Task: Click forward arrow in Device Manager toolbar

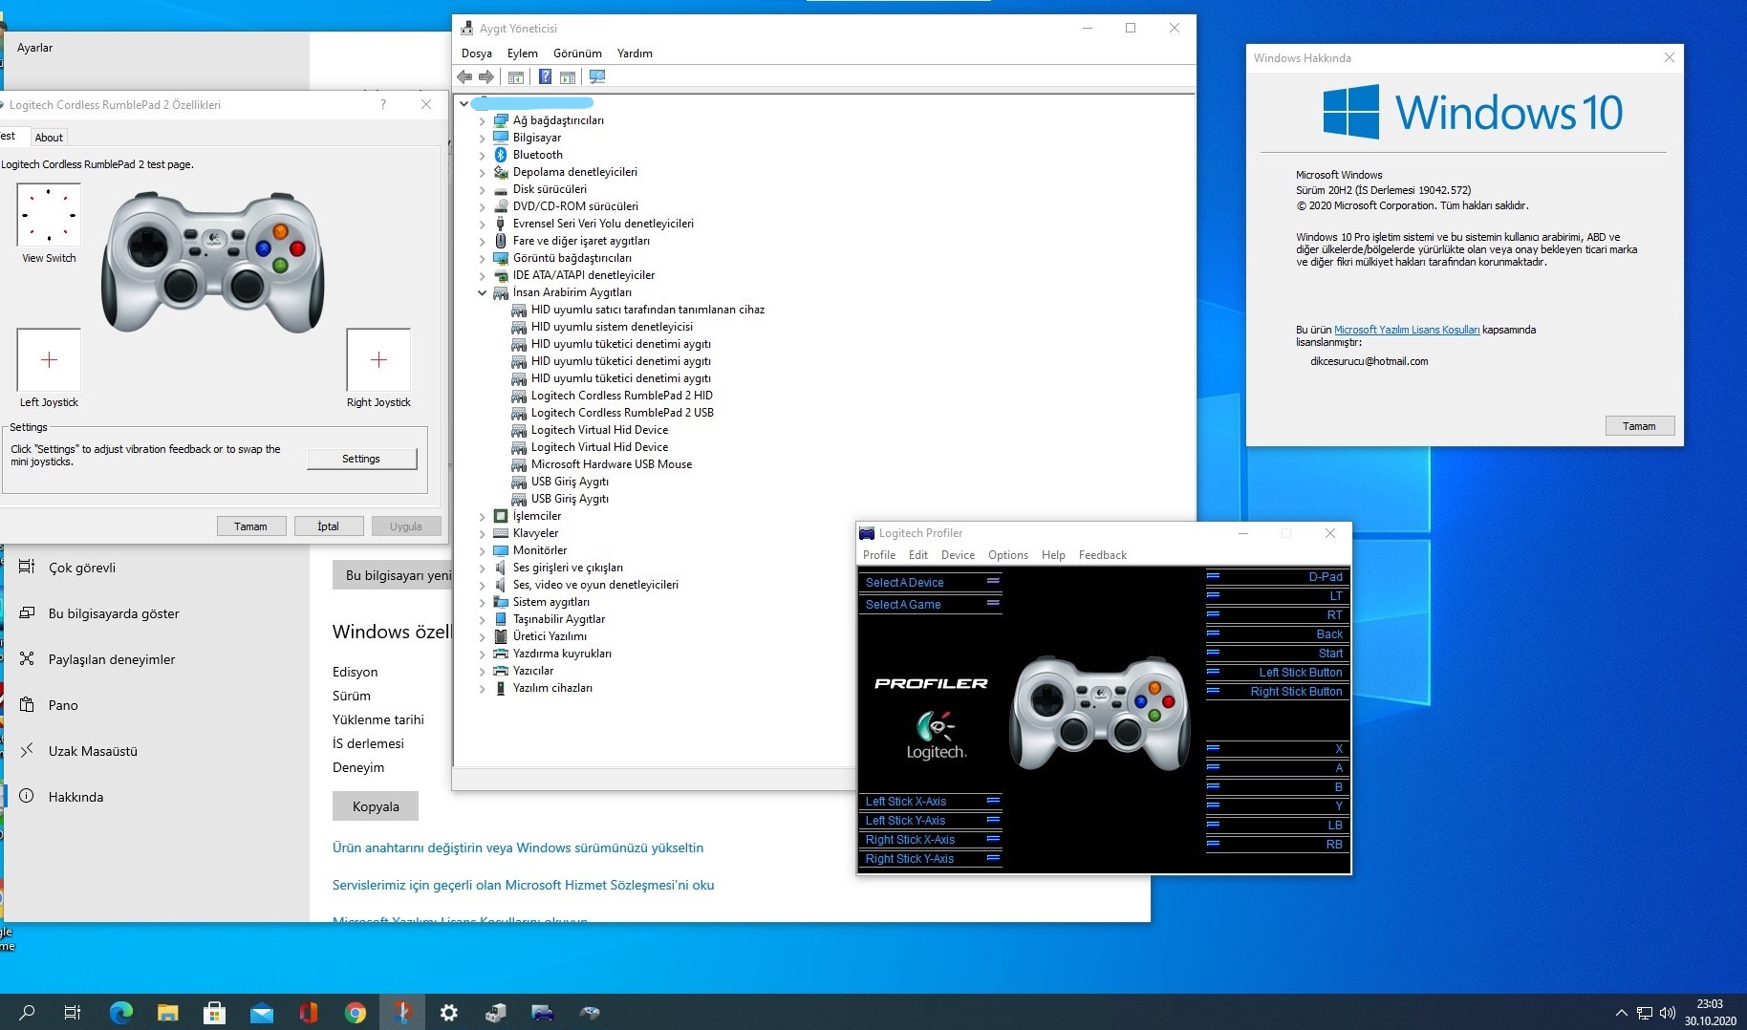Action: [x=486, y=77]
